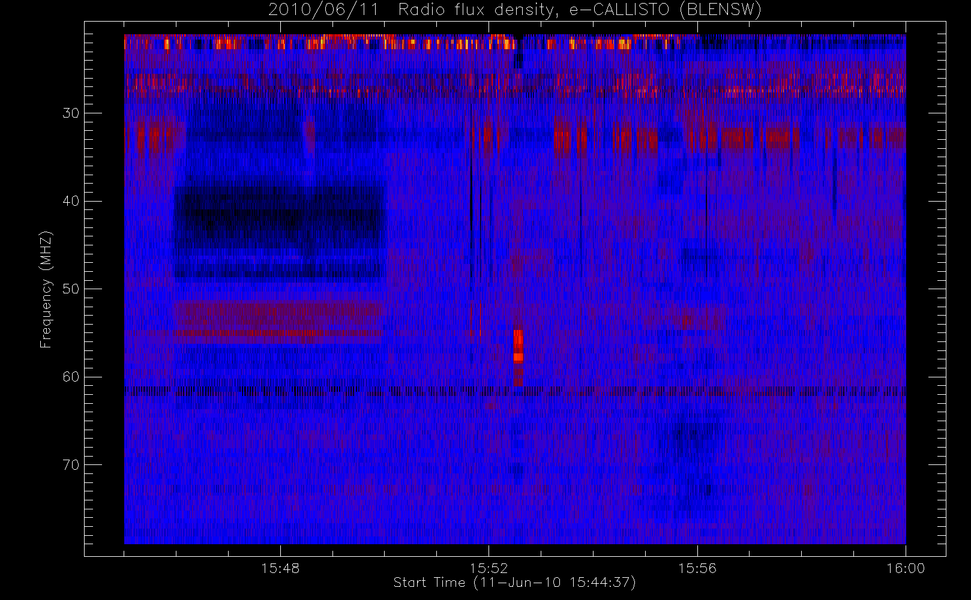Screen dimensions: 971x600
Task: Click the 40 frequency tick label
Action: pyautogui.click(x=71, y=201)
